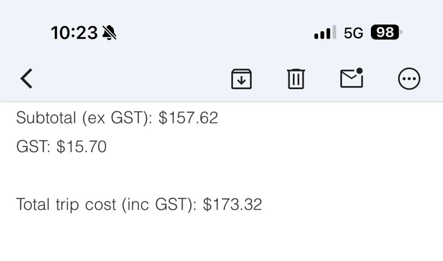Tap the blank line between GST and total
This screenshot has height=261, width=443.
[123, 176]
